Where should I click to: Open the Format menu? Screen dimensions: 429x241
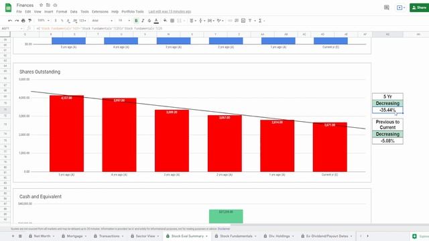[x=62, y=12]
